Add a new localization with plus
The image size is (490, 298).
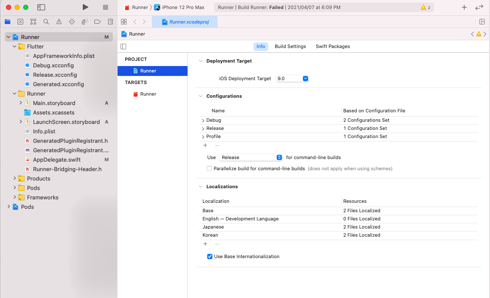(206, 244)
